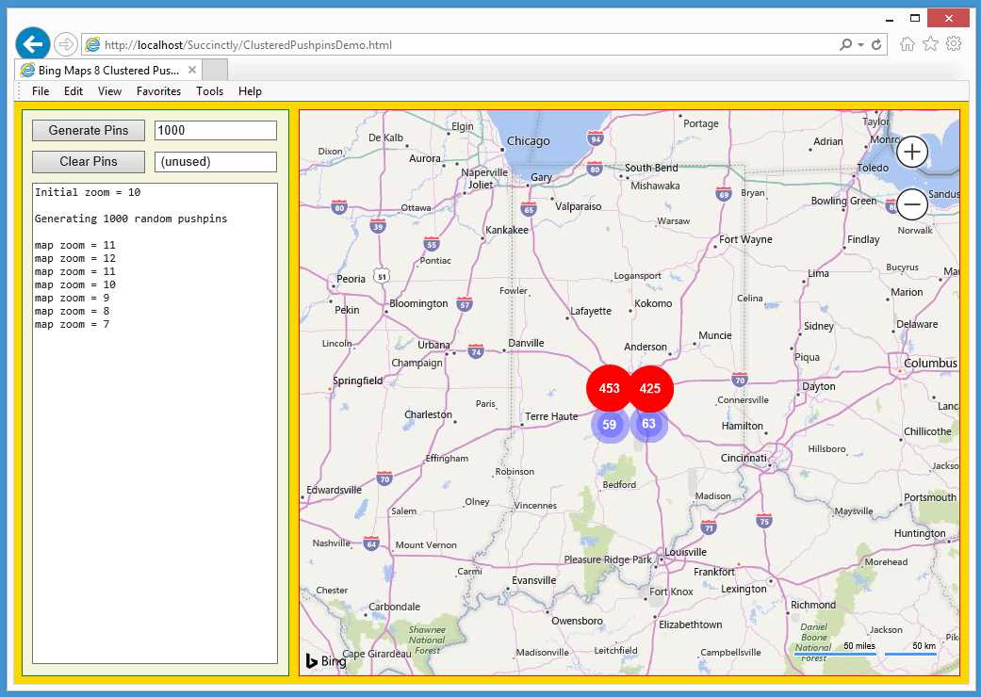The width and height of the screenshot is (981, 697).
Task: Click the (unused) text field
Action: click(x=215, y=162)
